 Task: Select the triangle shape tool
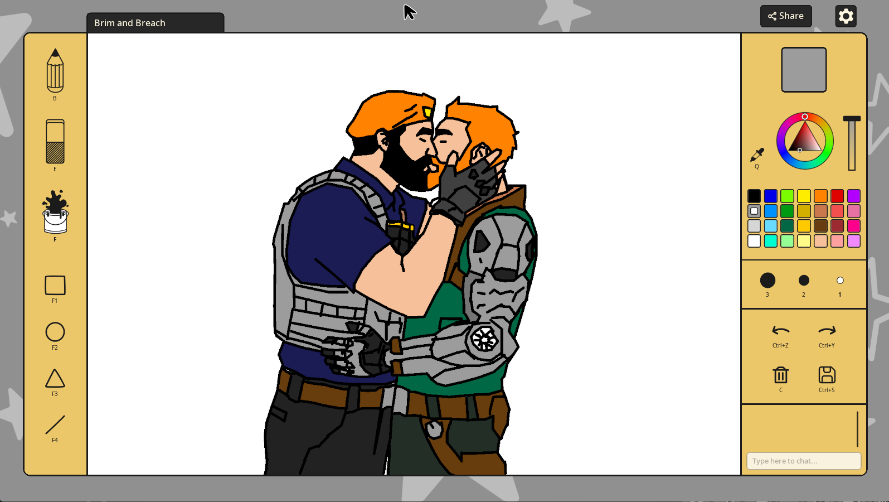pos(55,378)
